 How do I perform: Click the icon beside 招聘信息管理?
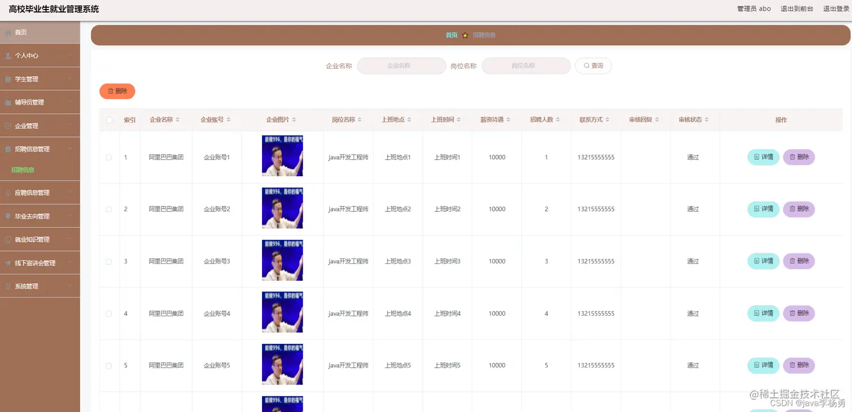[8, 149]
